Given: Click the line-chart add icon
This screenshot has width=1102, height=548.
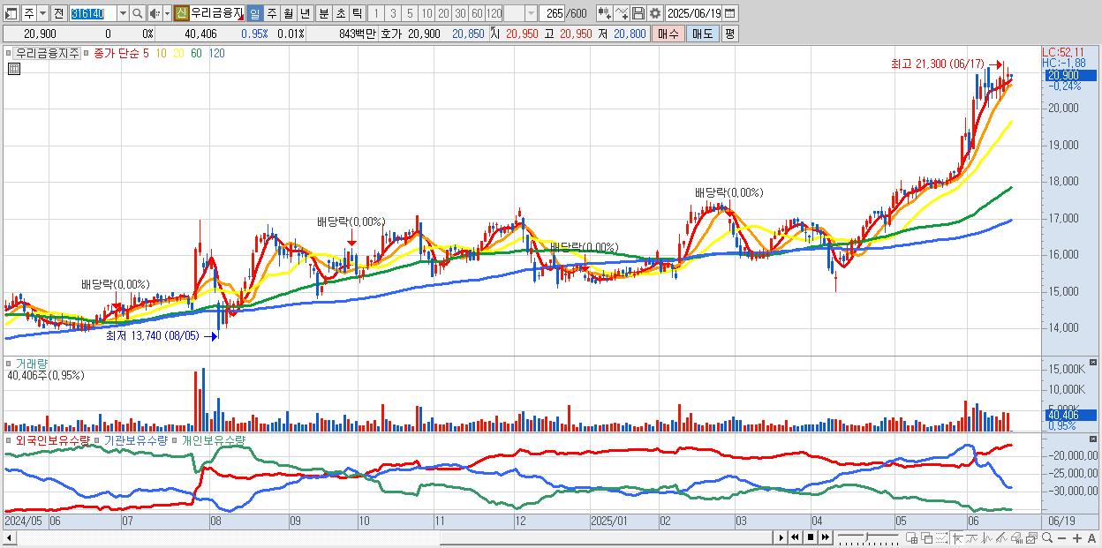Looking at the screenshot, I should coord(622,13).
